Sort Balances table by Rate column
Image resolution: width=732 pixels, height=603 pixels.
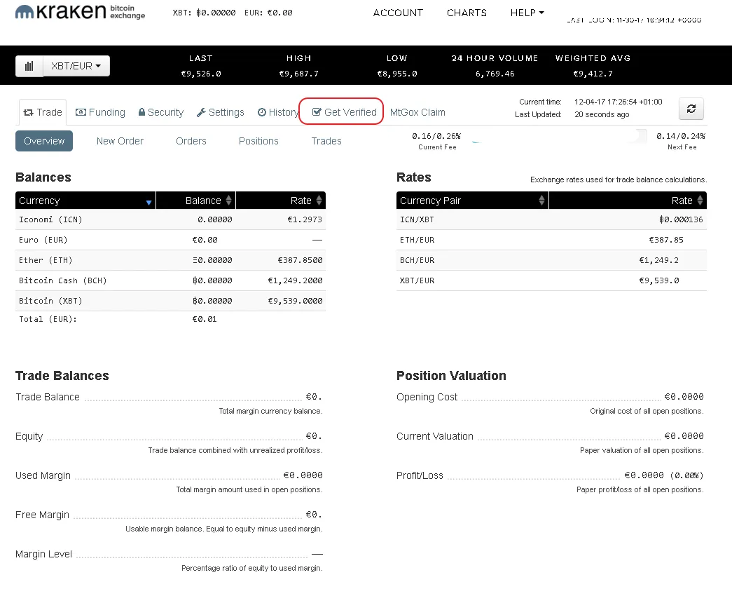pyautogui.click(x=281, y=201)
